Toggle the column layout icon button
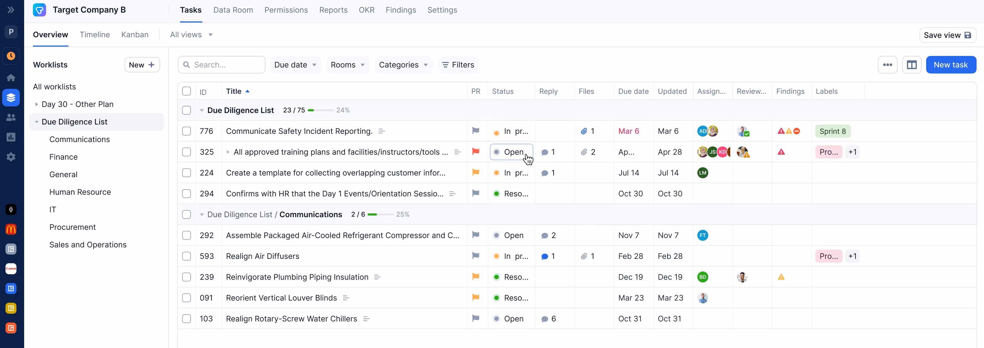Screen dimensions: 984x348 [911, 65]
